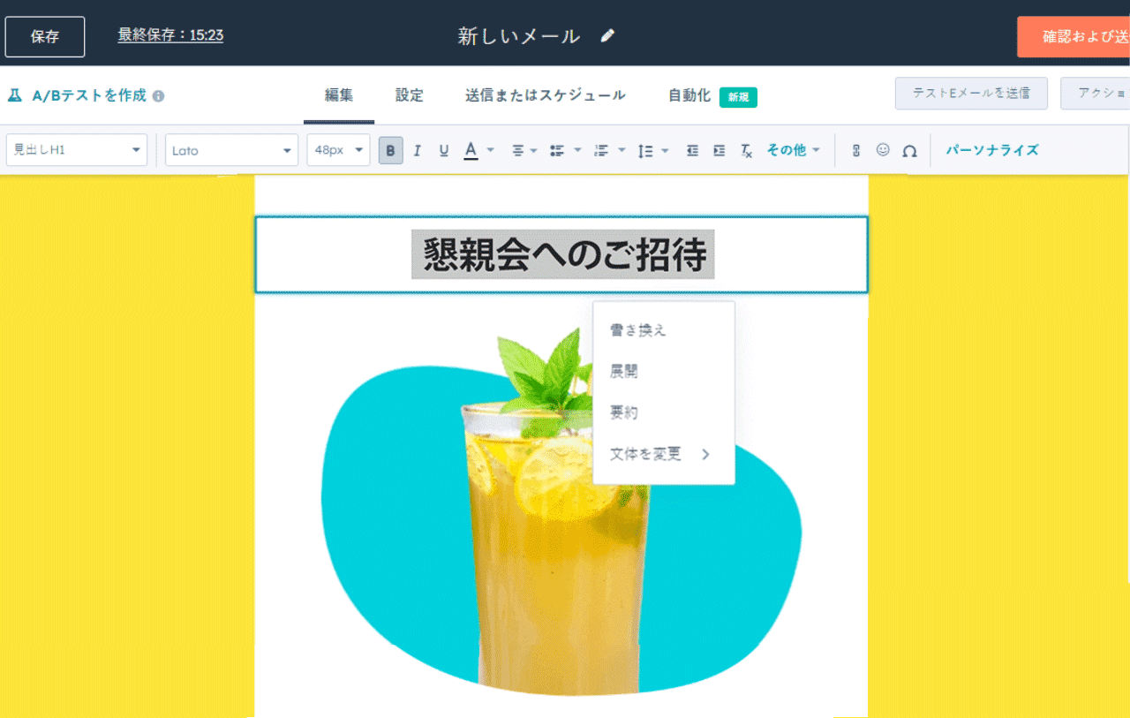Click the decrease indent icon

pyautogui.click(x=693, y=151)
